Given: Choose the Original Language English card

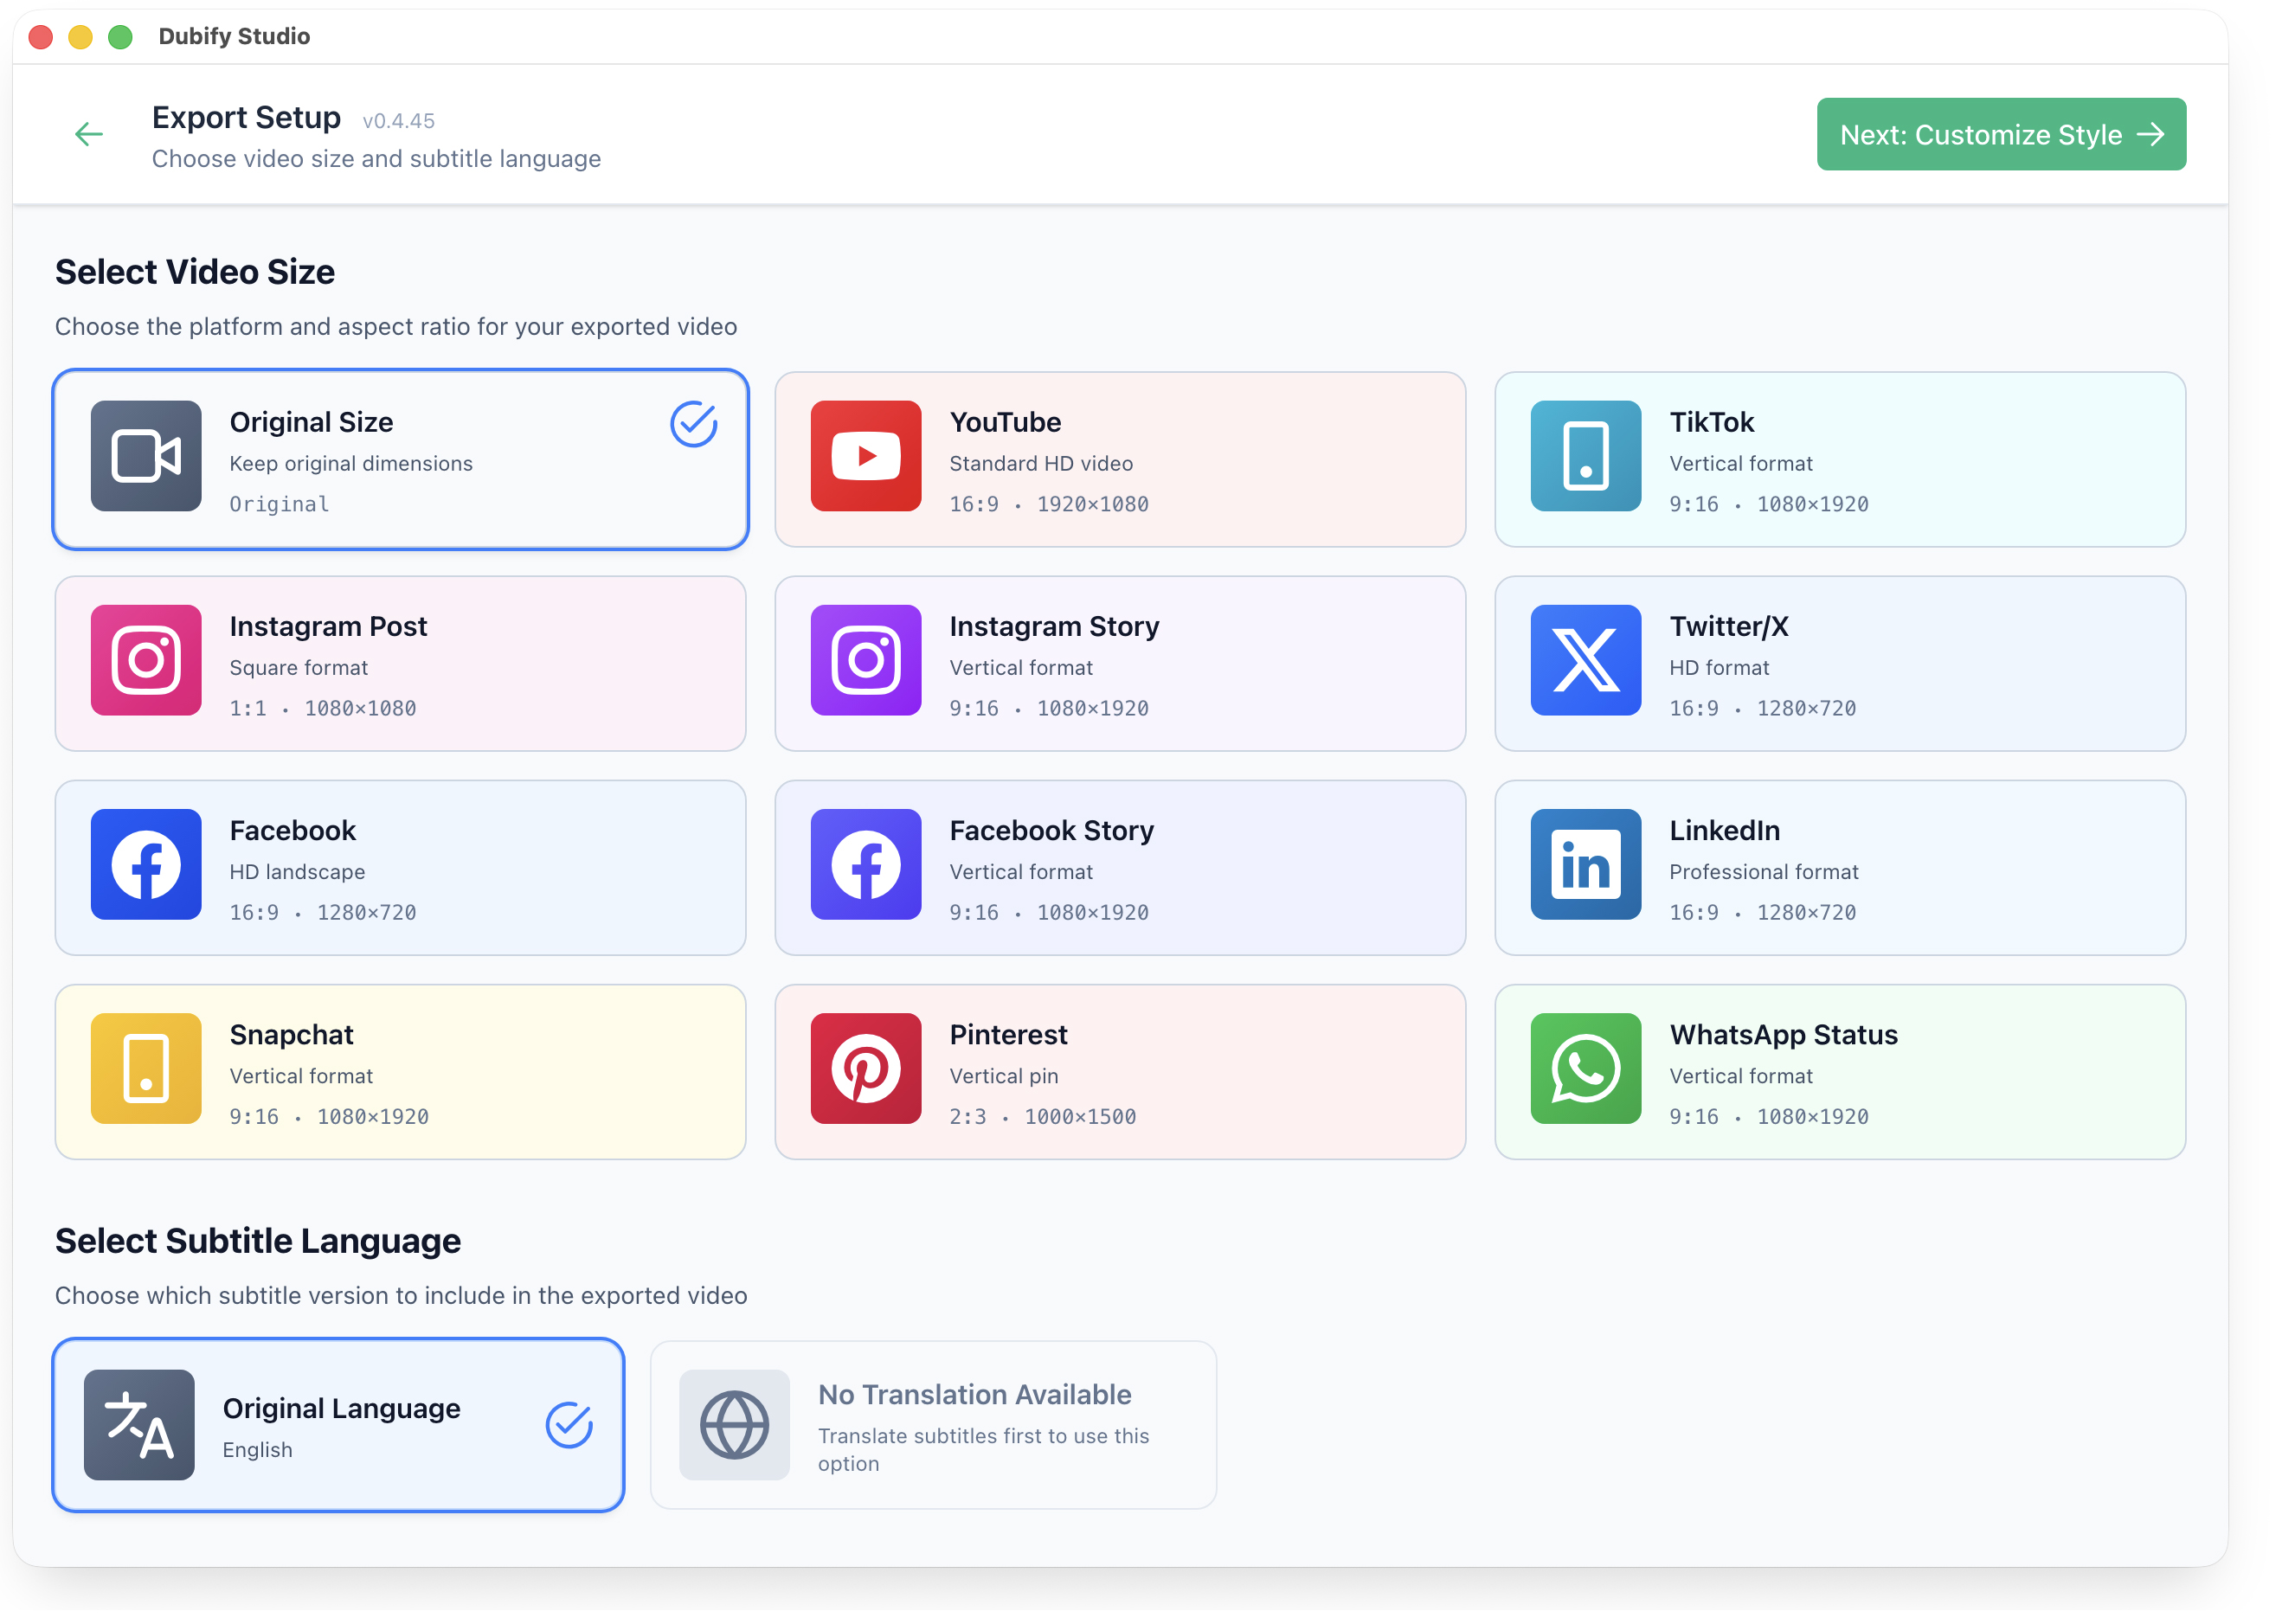Looking at the screenshot, I should pyautogui.click(x=340, y=1424).
